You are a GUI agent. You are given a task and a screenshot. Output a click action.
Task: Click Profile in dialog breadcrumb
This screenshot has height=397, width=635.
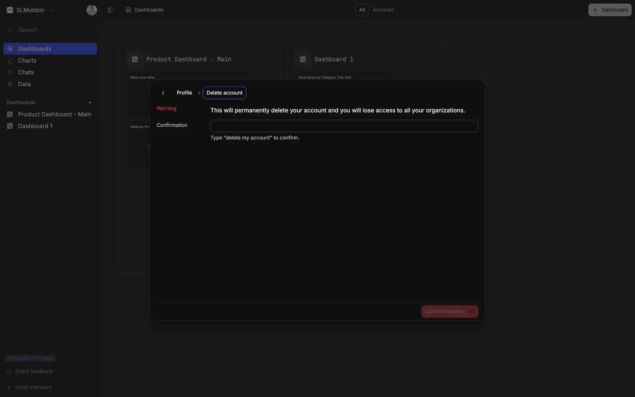pyautogui.click(x=184, y=93)
